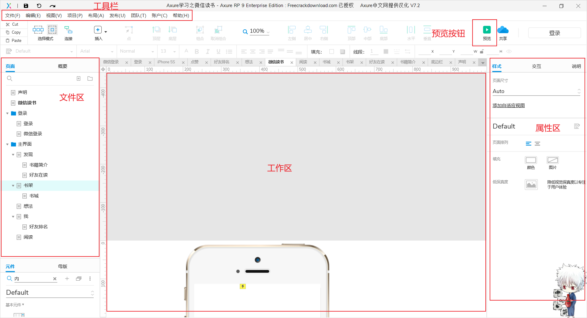Viewport: 587px width, 318px height.
Task: Toggle italic text formatting
Action: pos(208,51)
